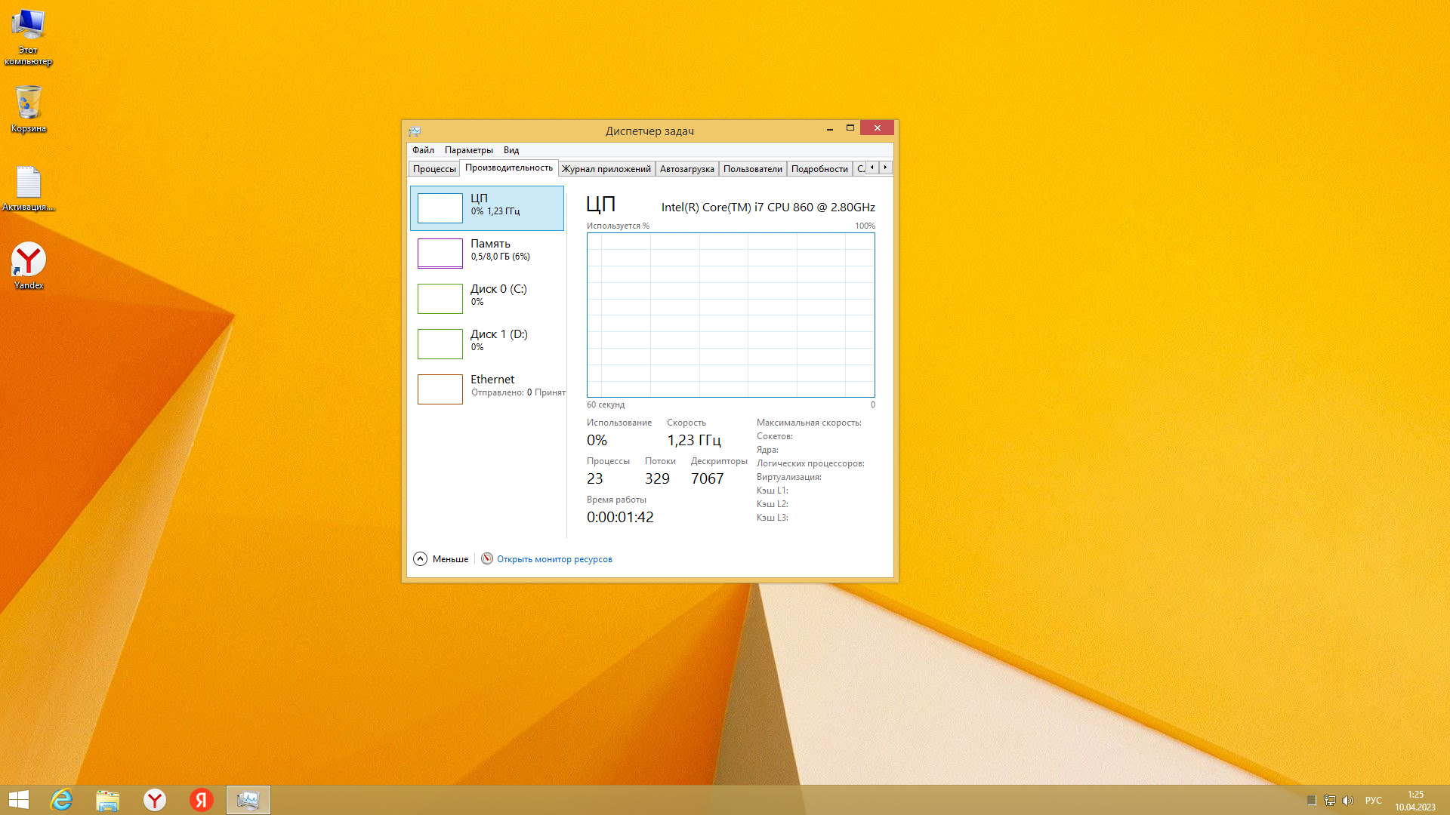This screenshot has width=1450, height=815.
Task: Open the Вид menu
Action: [511, 150]
